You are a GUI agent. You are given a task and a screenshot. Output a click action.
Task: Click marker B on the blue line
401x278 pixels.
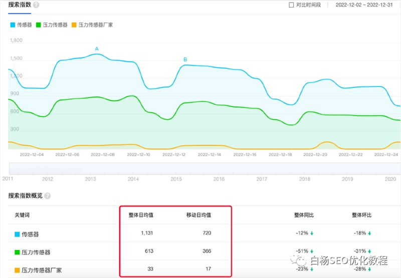[185, 59]
